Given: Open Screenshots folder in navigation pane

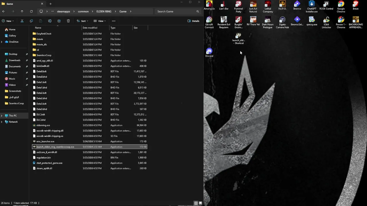Looking at the screenshot, I should pyautogui.click(x=14, y=91).
